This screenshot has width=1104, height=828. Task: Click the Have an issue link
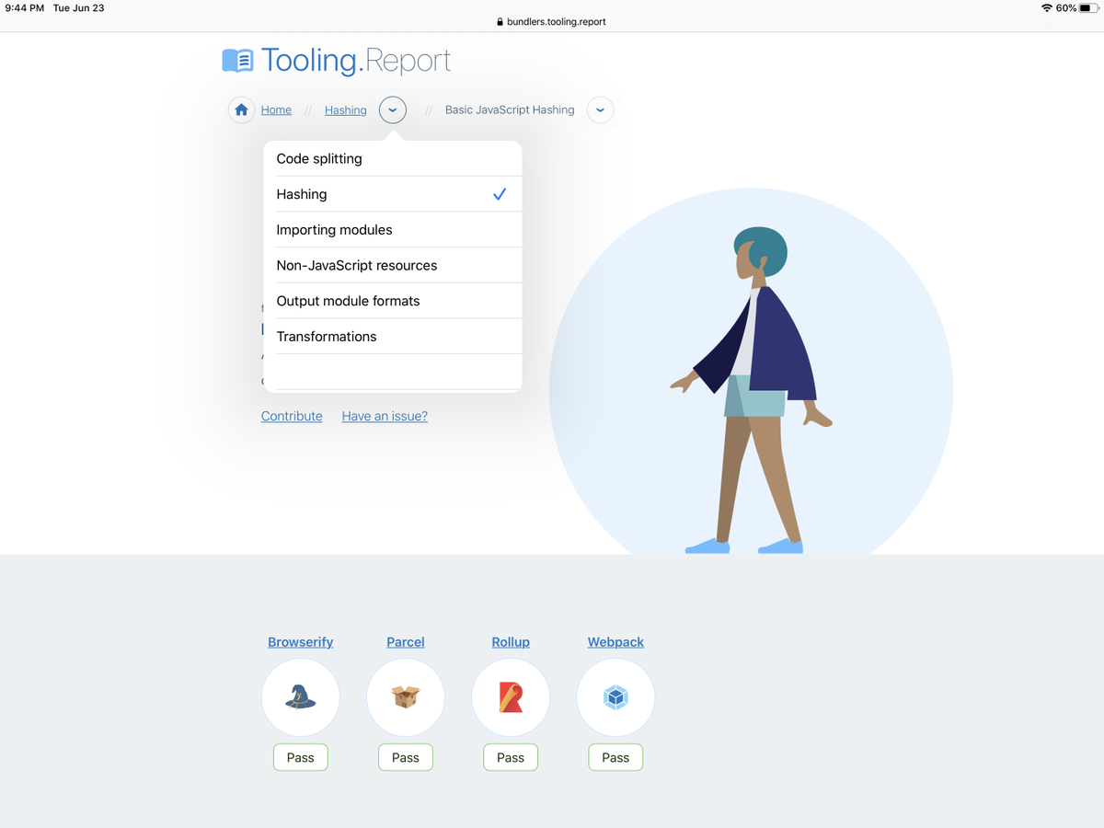click(385, 416)
